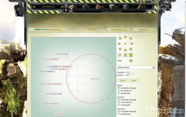Select Sensoren 'Komplett anzeigen' radio button
This screenshot has height=117, width=186.
tap(119, 111)
